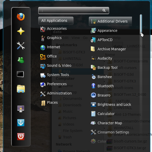Click inside the menu search field
Image resolution: width=152 pixels, height=152 pixels.
tap(73, 10)
